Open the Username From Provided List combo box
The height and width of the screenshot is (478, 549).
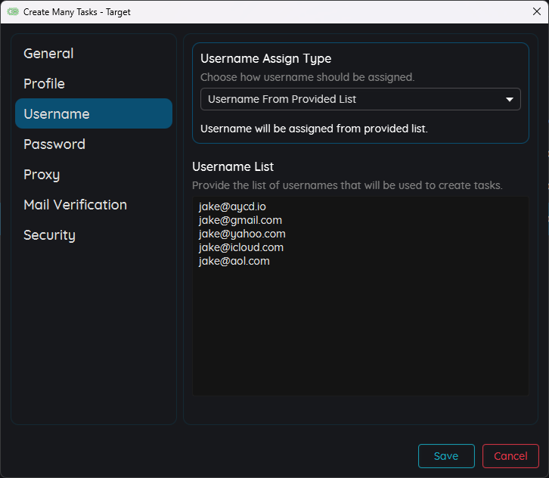coord(352,99)
